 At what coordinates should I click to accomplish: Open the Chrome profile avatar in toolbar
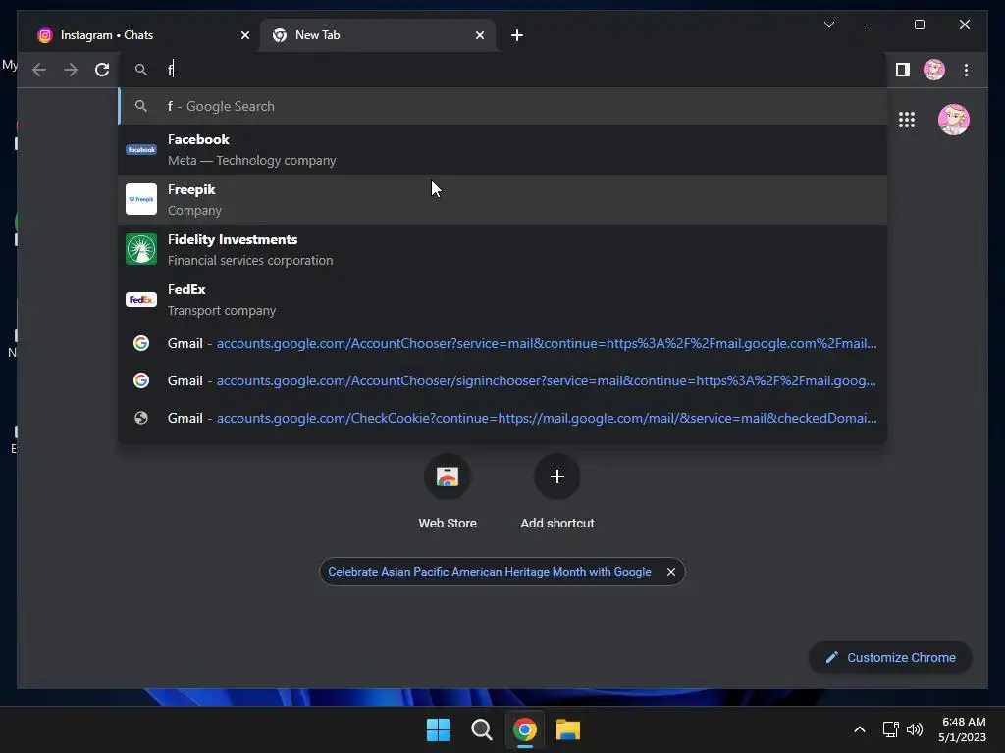pos(934,70)
